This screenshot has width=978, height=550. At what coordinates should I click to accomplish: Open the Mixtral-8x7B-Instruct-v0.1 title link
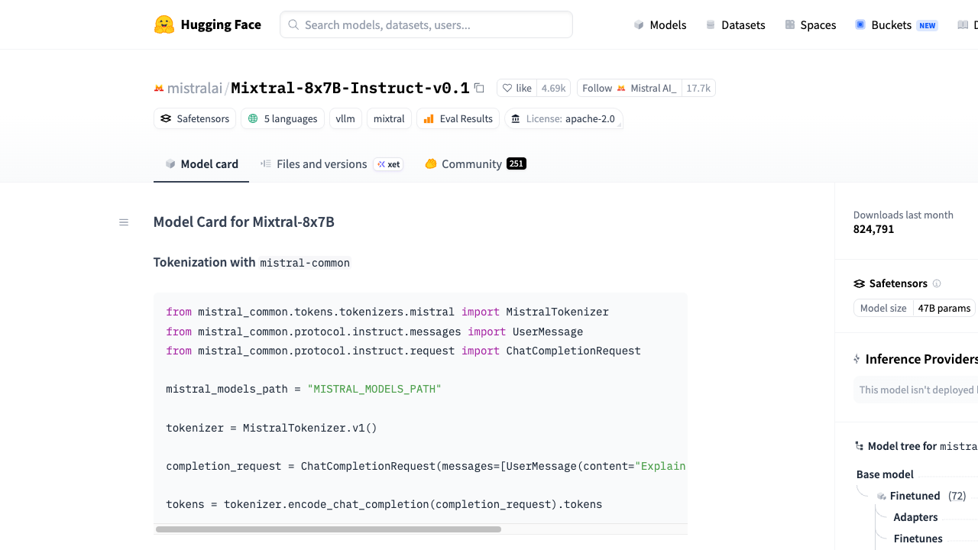tap(350, 88)
